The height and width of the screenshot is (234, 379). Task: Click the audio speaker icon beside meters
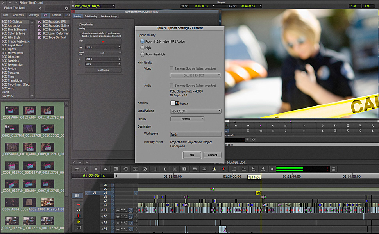(x=272, y=169)
